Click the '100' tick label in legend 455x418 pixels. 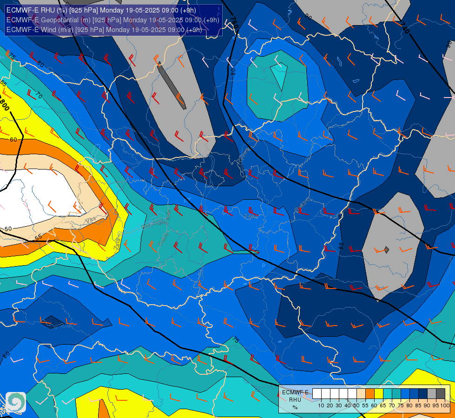(x=445, y=405)
